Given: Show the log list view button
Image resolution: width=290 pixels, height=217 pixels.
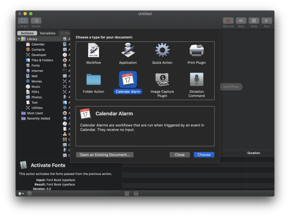Looking at the screenshot, I should 127,194.
